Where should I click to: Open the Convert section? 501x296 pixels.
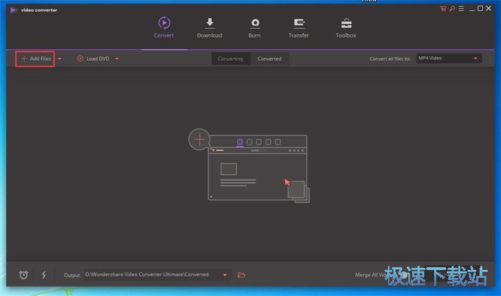coord(164,27)
